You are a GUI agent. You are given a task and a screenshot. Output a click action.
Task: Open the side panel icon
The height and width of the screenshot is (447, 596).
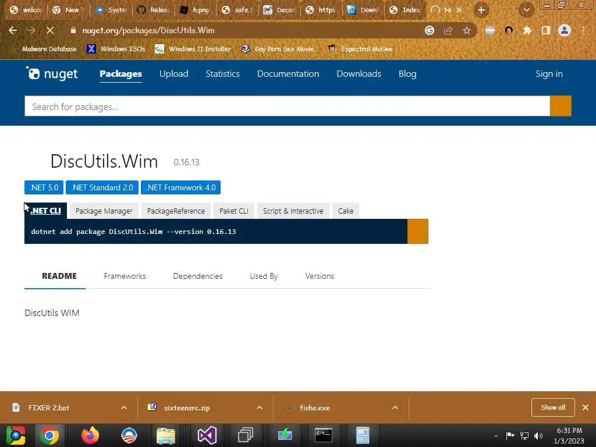546,30
